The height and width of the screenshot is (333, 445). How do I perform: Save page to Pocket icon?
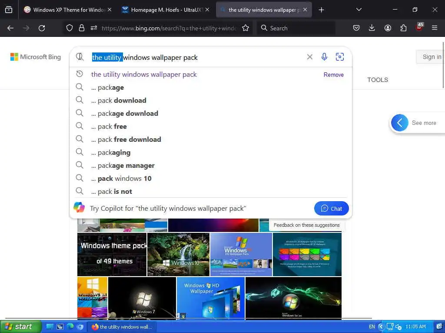pos(356,28)
